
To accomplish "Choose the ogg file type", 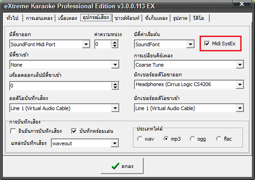I will (x=192, y=139).
